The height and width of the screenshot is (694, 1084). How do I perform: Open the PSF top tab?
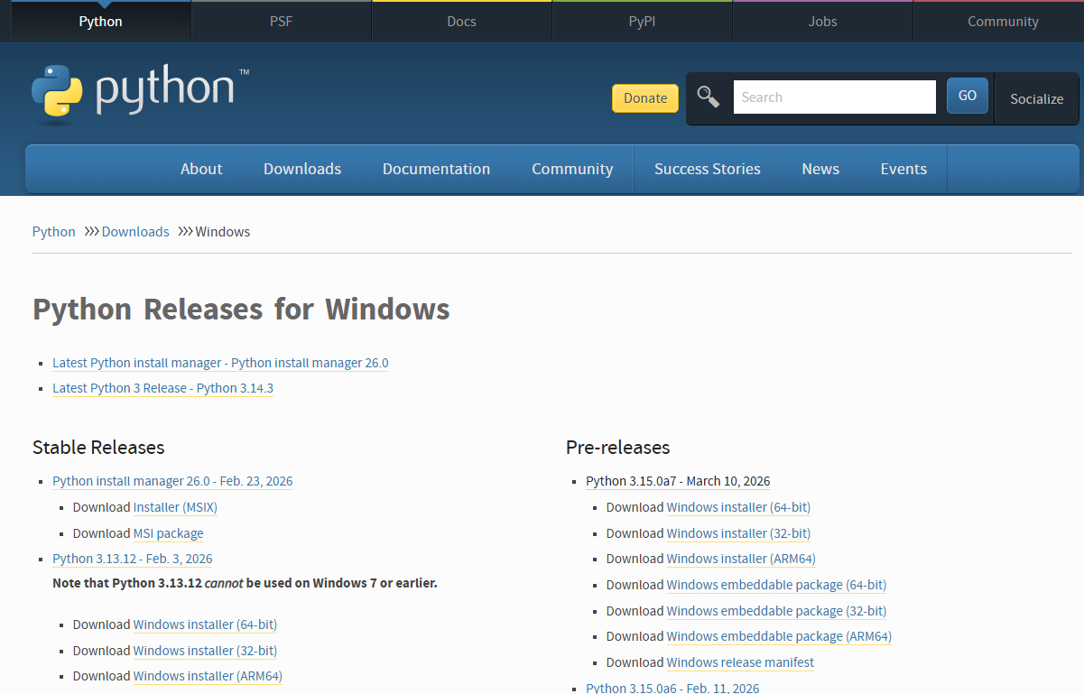(x=282, y=21)
